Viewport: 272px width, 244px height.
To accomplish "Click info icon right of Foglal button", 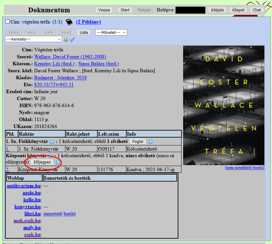I will (150, 142).
